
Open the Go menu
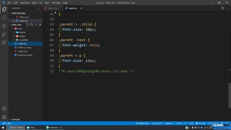click(x=41, y=3)
